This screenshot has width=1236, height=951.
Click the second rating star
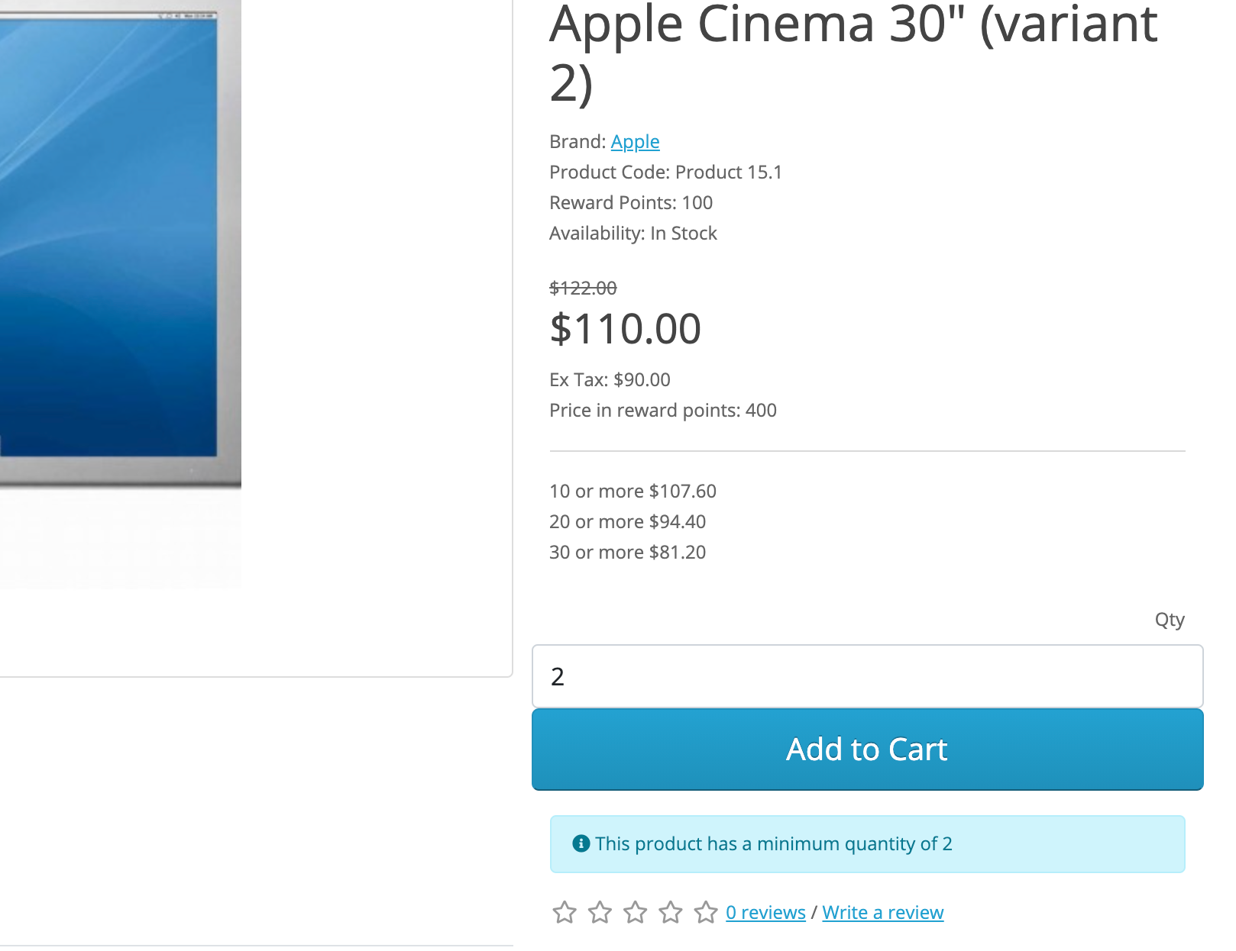(600, 912)
